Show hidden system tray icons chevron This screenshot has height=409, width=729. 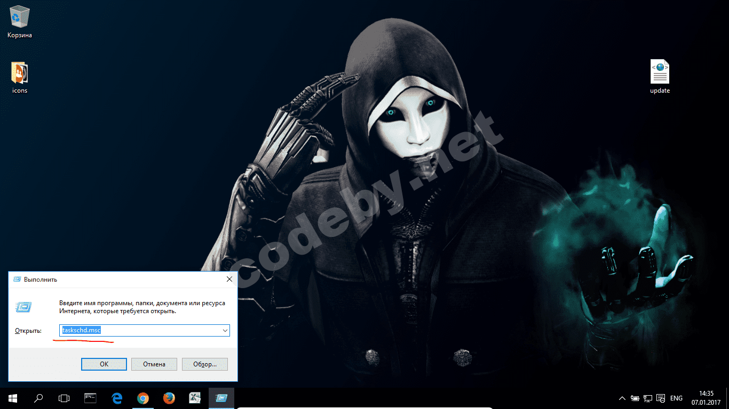[x=622, y=398]
